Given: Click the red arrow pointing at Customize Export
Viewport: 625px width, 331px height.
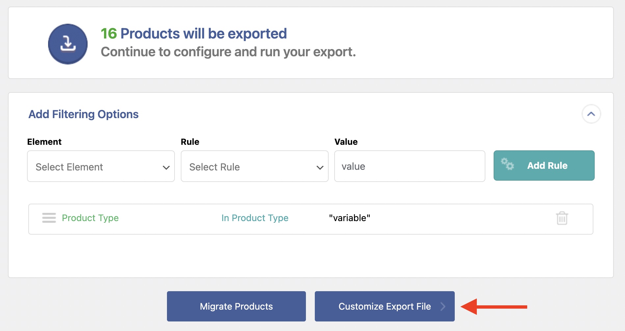Looking at the screenshot, I should pyautogui.click(x=493, y=307).
